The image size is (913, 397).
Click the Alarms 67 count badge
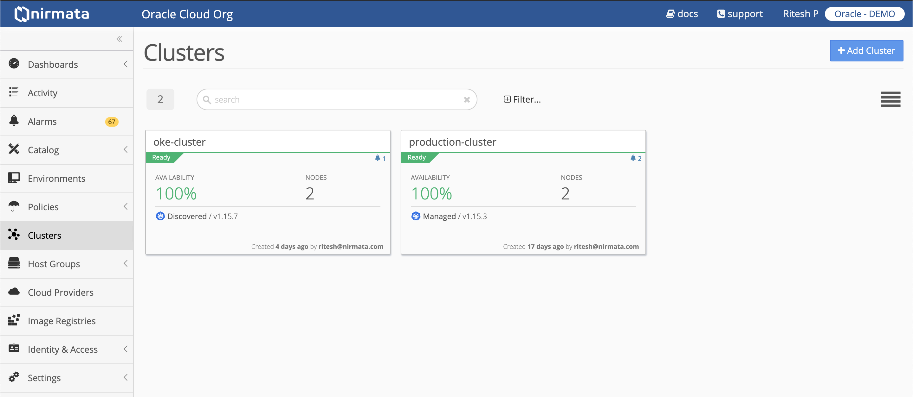click(x=112, y=122)
